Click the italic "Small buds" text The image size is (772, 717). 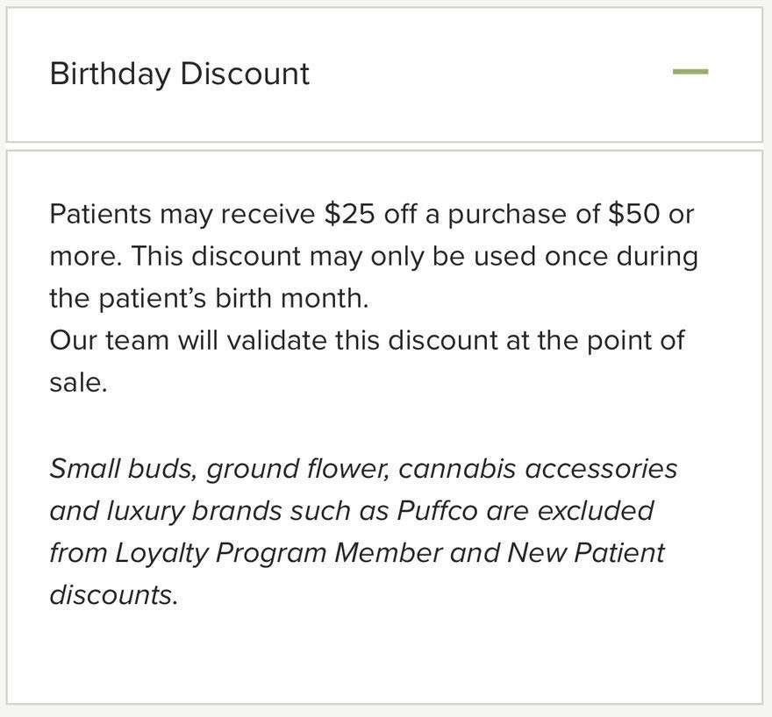click(x=123, y=468)
